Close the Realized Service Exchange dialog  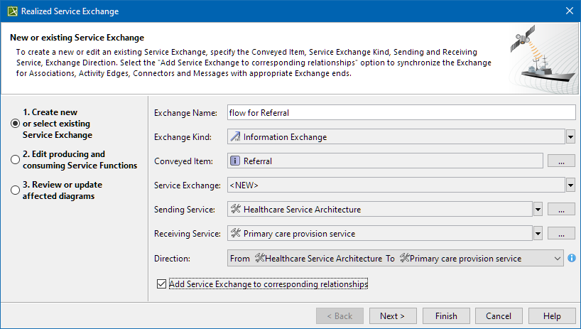pos(568,11)
